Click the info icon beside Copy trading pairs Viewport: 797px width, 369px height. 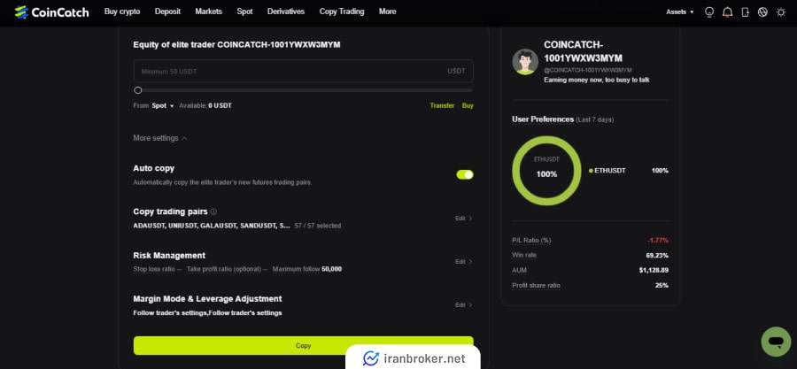pyautogui.click(x=213, y=211)
